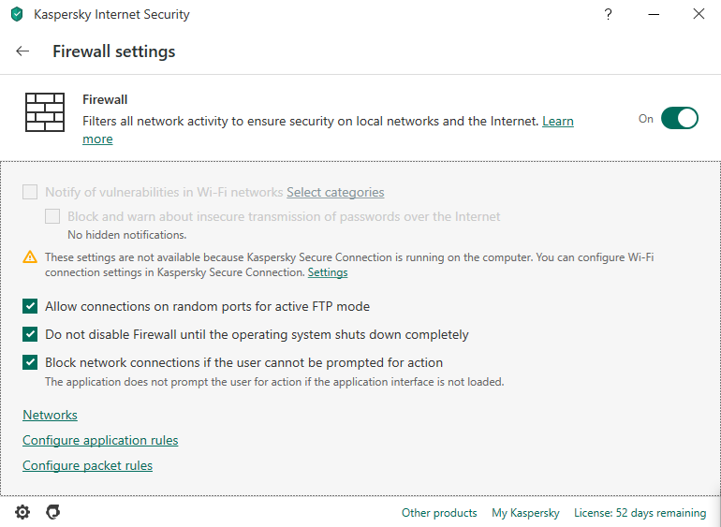The width and height of the screenshot is (721, 527).
Task: Click the Firewall settings heading
Action: (x=113, y=51)
